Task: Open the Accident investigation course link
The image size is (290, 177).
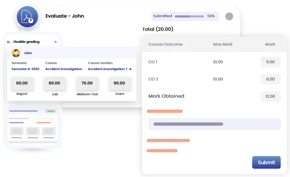Action: point(63,69)
